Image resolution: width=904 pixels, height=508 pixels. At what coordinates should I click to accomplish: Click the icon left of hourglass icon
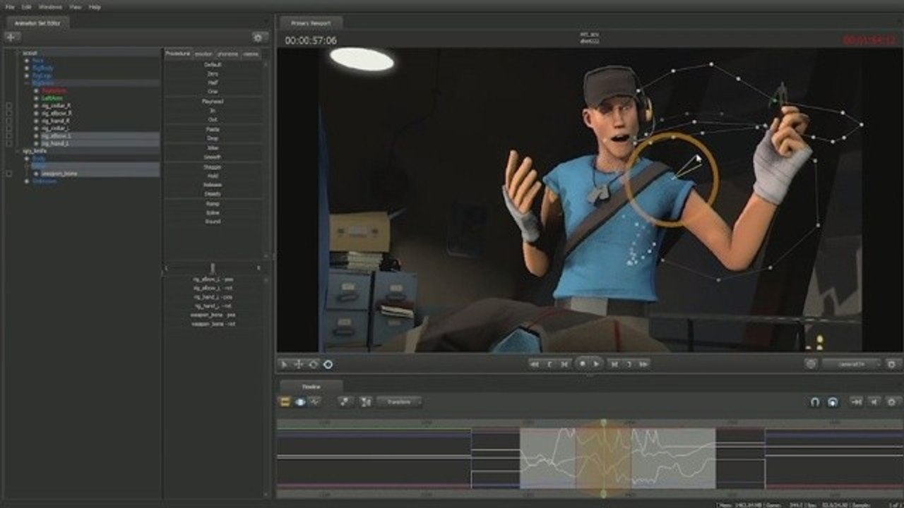pos(345,401)
